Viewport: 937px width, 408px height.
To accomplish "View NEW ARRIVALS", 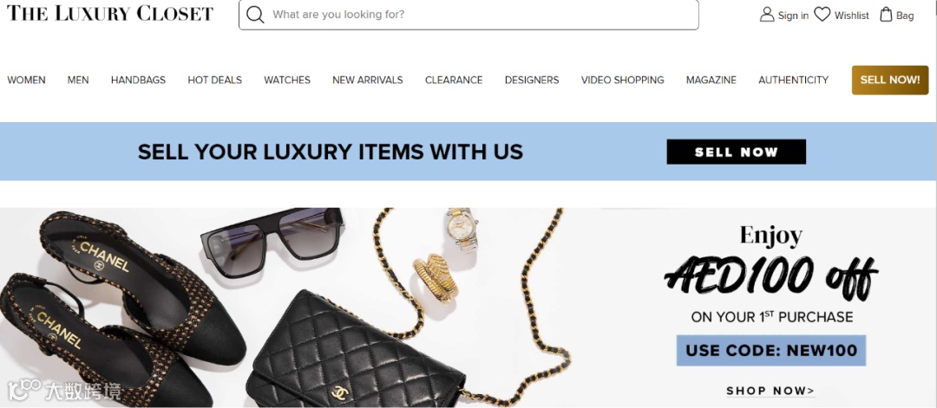I will (368, 80).
